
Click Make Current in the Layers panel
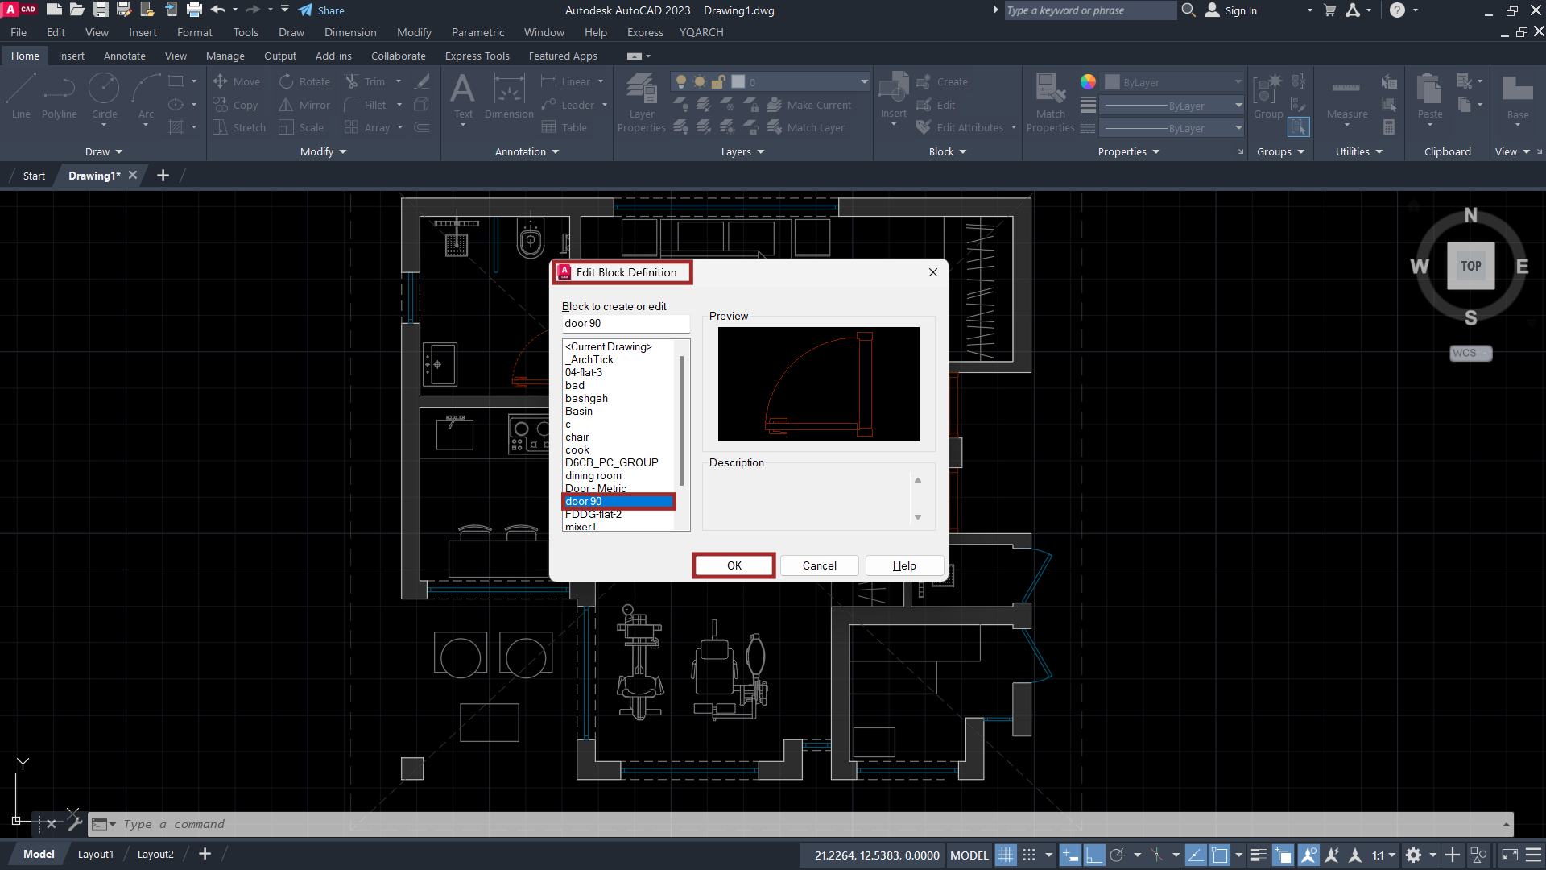tap(809, 105)
